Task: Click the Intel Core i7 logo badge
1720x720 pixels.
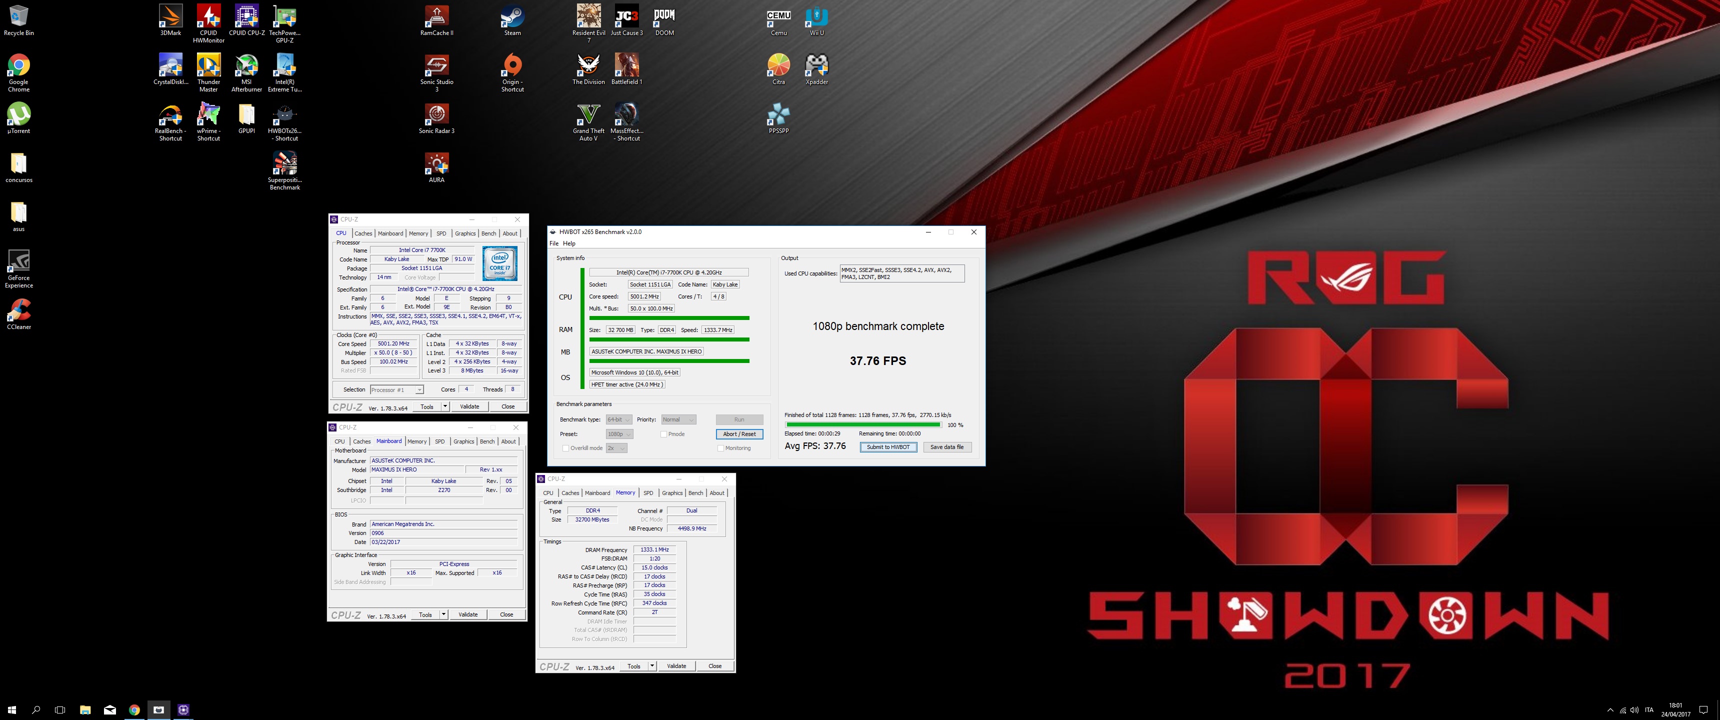Action: pos(499,264)
